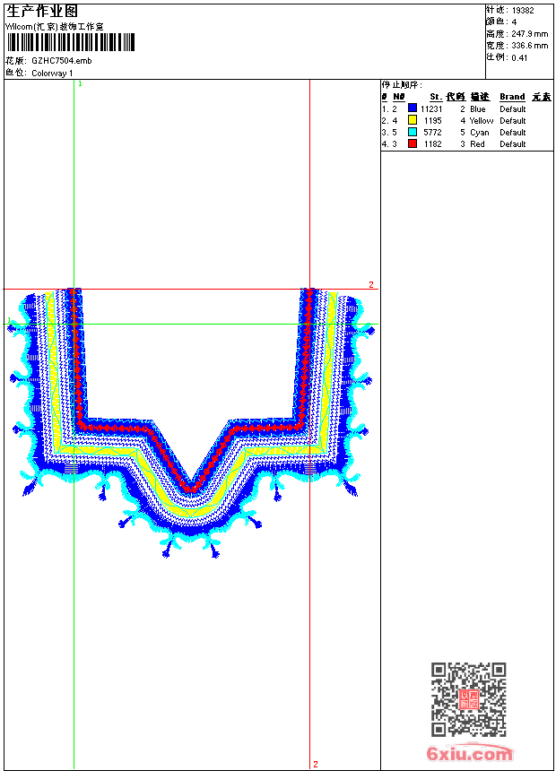Click the green marker 1 at left edge
The height and width of the screenshot is (771, 556).
(9, 320)
